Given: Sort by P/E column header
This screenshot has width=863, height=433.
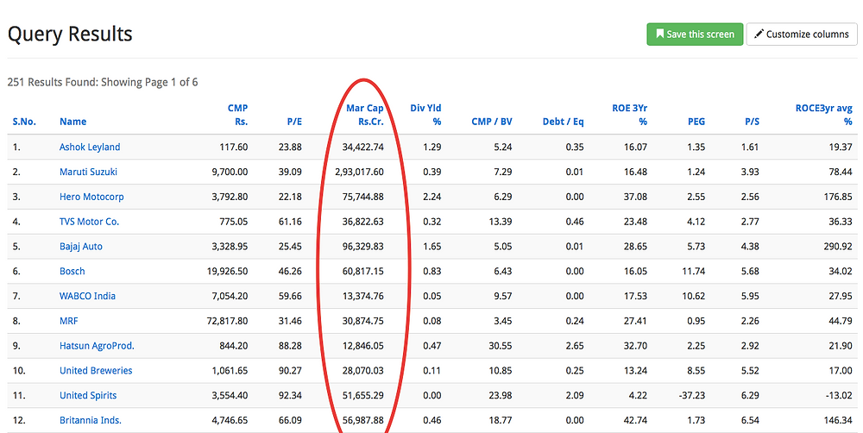Looking at the screenshot, I should tap(294, 122).
